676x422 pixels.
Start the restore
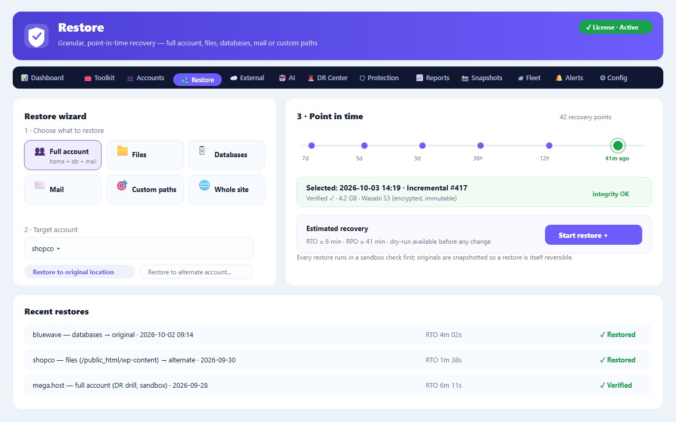pos(594,235)
